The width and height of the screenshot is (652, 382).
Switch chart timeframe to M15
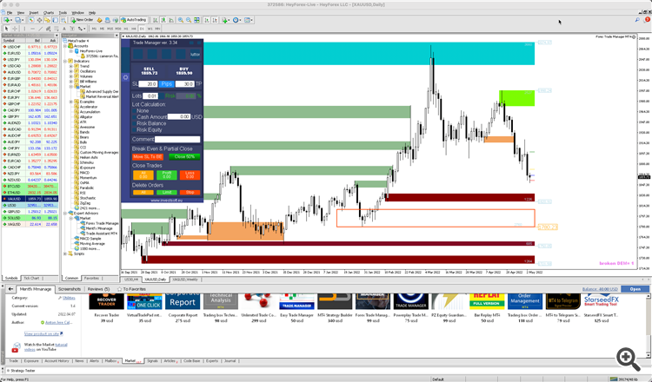[110, 29]
